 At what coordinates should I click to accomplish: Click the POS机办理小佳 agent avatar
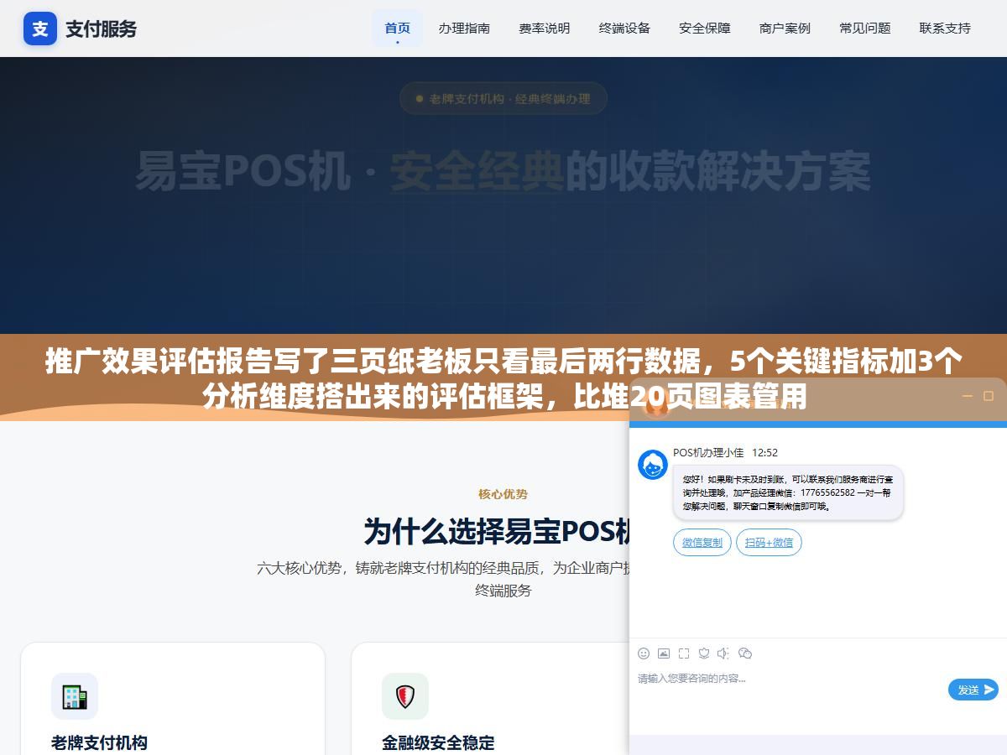tap(653, 465)
